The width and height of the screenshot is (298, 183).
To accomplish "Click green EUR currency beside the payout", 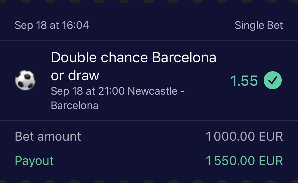I will point(270,161).
